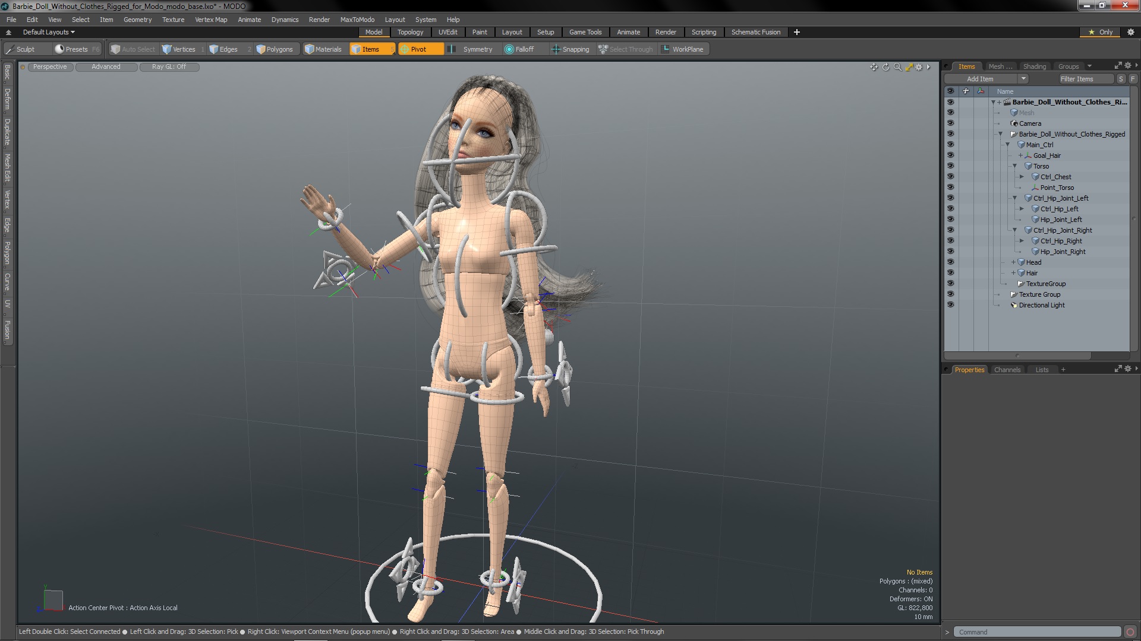This screenshot has height=641, width=1141.
Task: Collapse the Main_Ctrl tree node
Action: pyautogui.click(x=1007, y=145)
